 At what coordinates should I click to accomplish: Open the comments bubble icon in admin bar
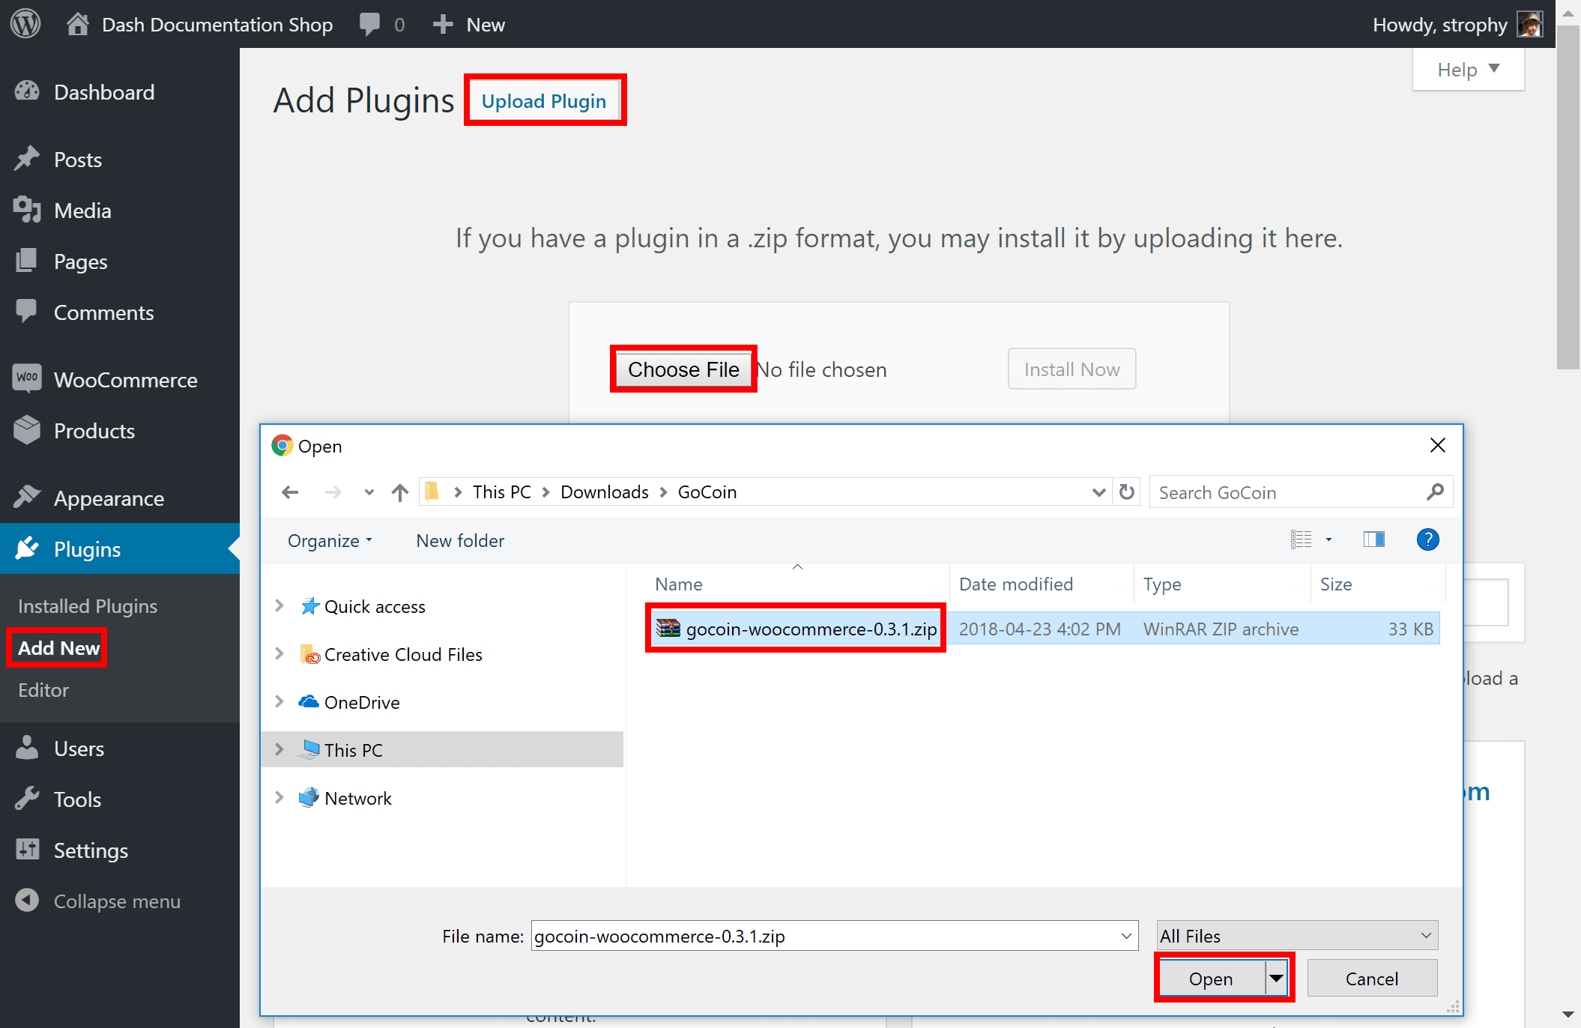[370, 24]
